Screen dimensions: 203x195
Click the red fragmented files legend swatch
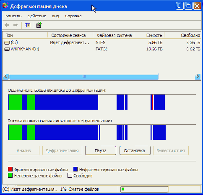10,169
